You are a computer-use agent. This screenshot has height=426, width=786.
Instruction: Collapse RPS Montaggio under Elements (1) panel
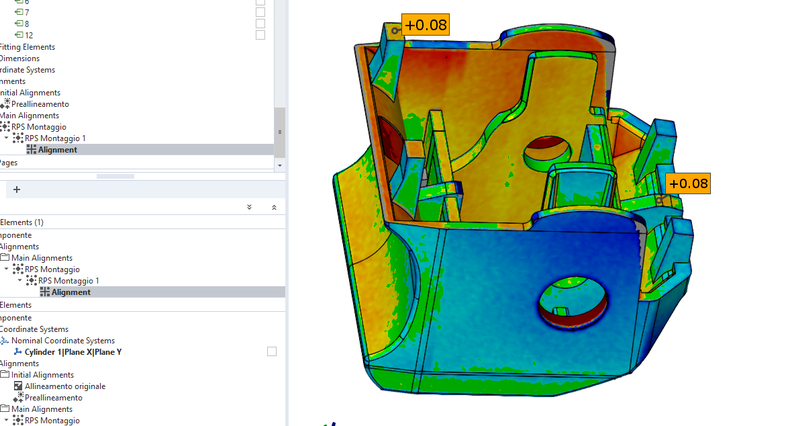[7, 269]
